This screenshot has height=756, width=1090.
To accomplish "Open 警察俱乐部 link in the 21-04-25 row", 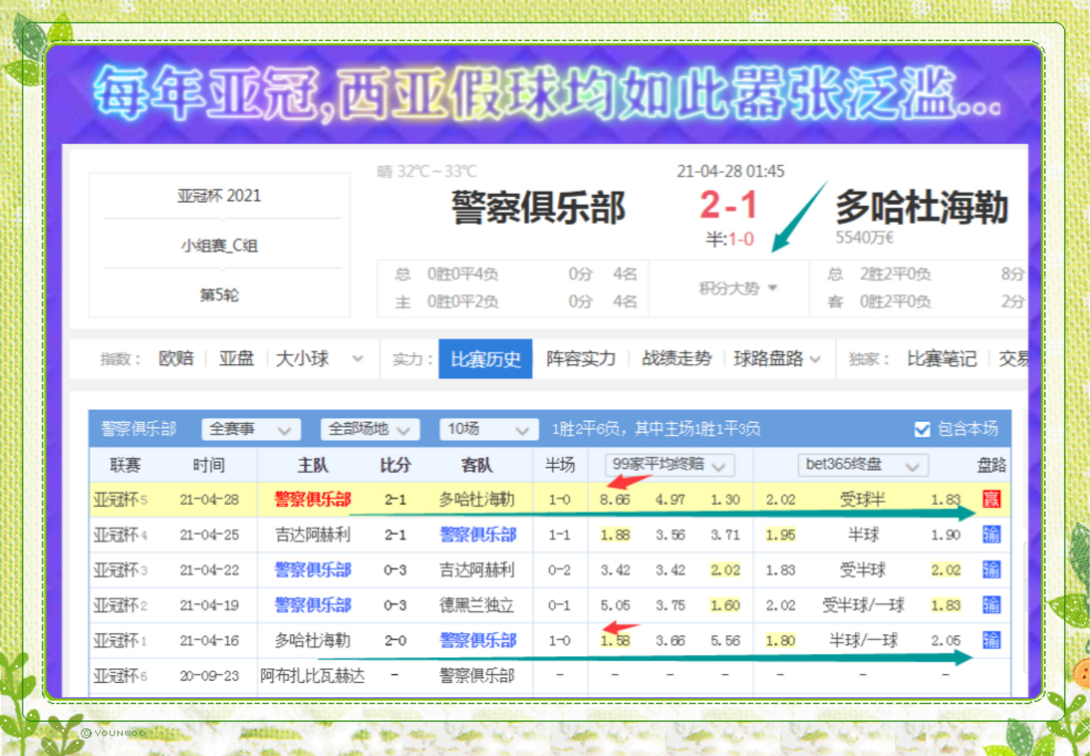I will pos(478,535).
